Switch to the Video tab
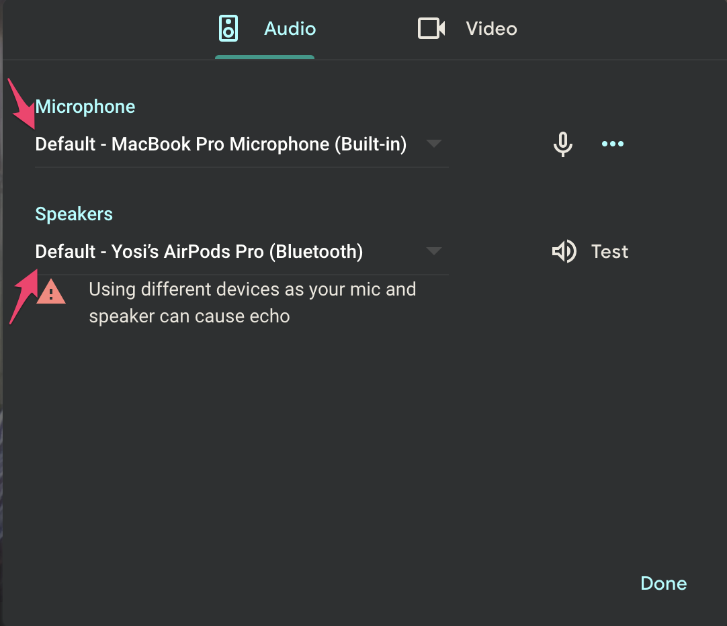This screenshot has width=727, height=626. click(x=490, y=28)
